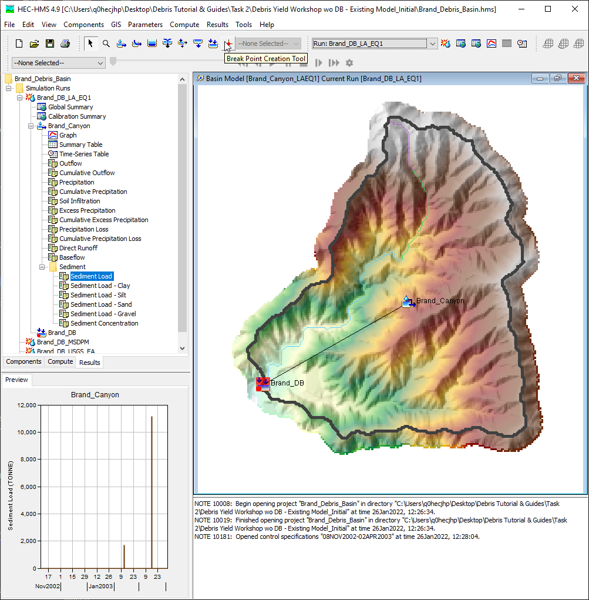The height and width of the screenshot is (600, 589).
Task: Pick the Source Creation tool
Action: tap(198, 43)
